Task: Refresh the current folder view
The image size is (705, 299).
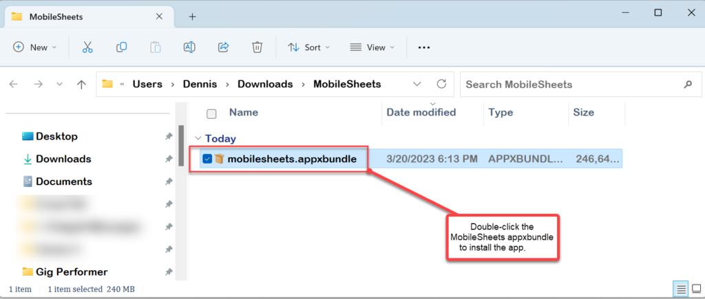Action: [x=441, y=83]
